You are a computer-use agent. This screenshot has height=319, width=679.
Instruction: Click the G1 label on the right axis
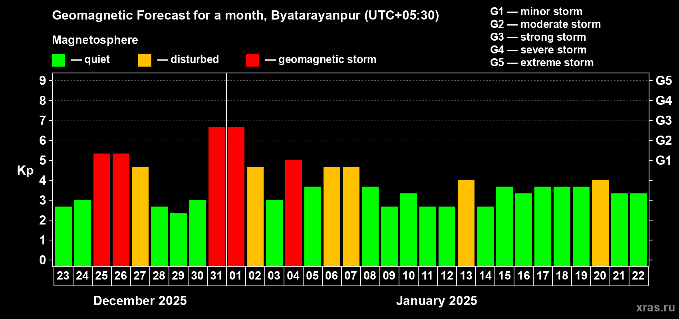pyautogui.click(x=664, y=160)
